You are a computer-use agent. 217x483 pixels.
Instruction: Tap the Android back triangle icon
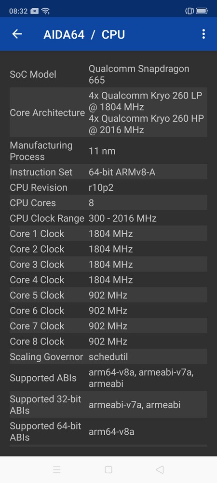[160, 469]
